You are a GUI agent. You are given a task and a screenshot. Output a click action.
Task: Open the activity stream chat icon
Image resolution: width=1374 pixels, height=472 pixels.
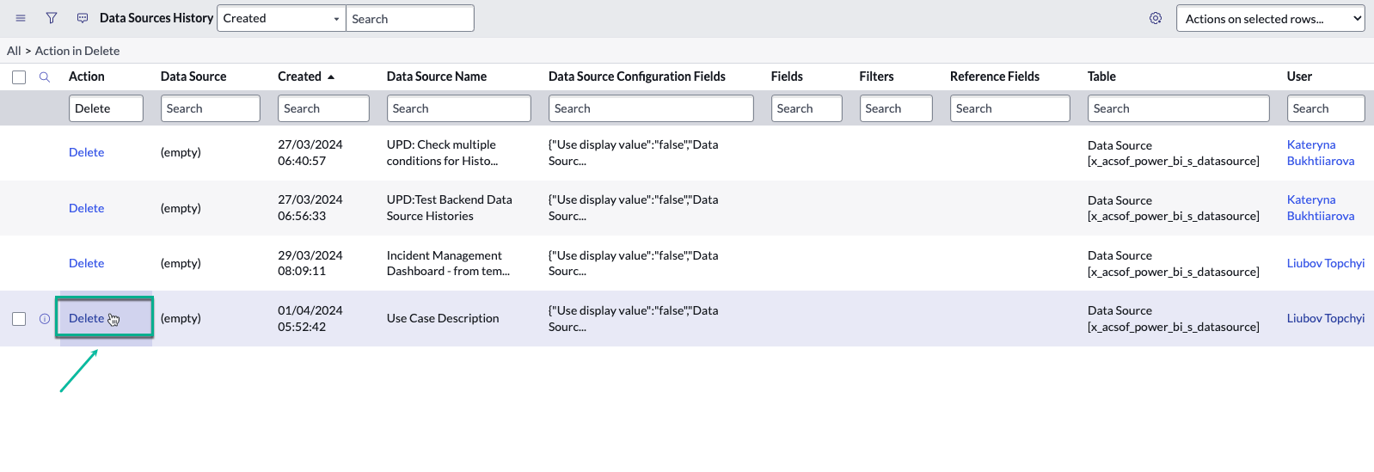click(83, 18)
